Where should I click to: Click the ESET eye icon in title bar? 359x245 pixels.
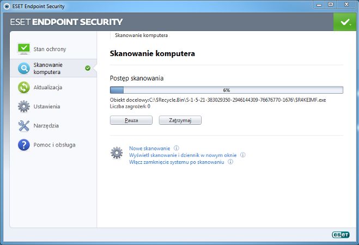pyautogui.click(x=7, y=6)
